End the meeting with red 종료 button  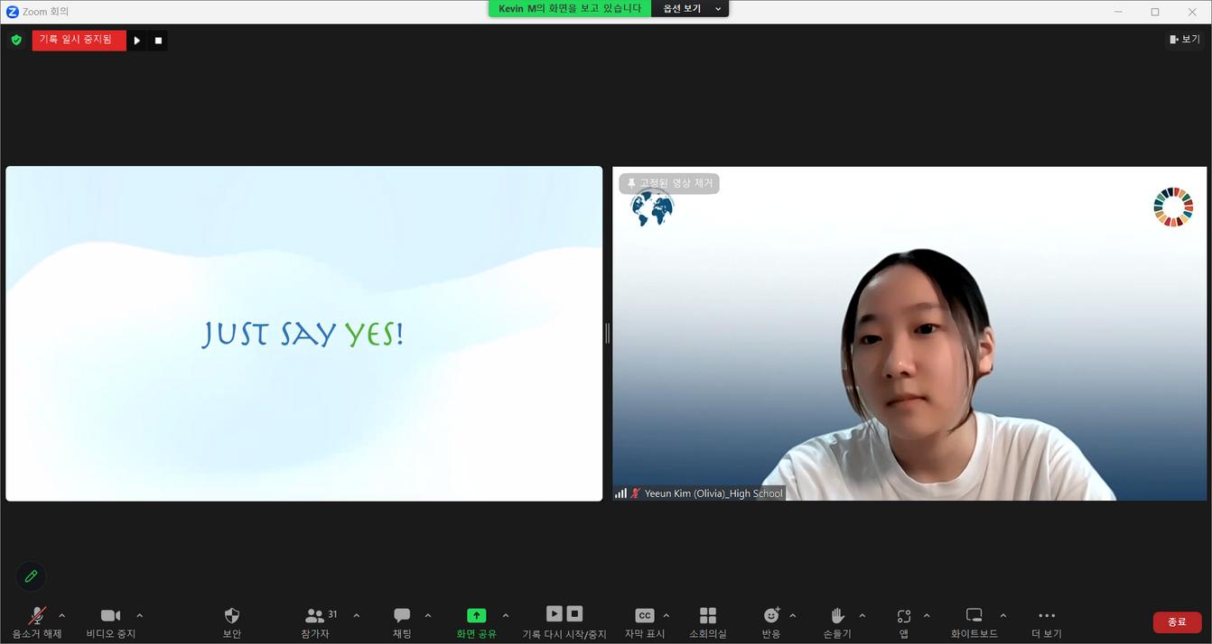(x=1177, y=622)
